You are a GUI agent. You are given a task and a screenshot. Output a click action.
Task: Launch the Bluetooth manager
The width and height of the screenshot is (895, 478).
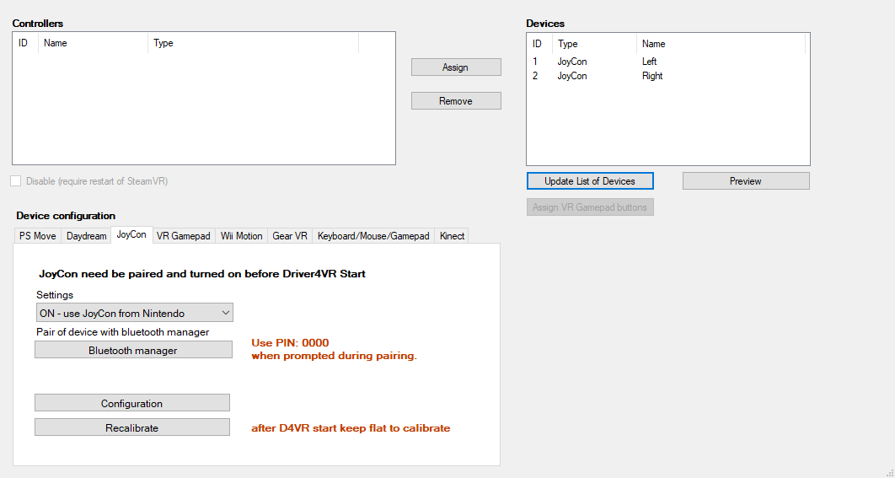click(x=133, y=351)
